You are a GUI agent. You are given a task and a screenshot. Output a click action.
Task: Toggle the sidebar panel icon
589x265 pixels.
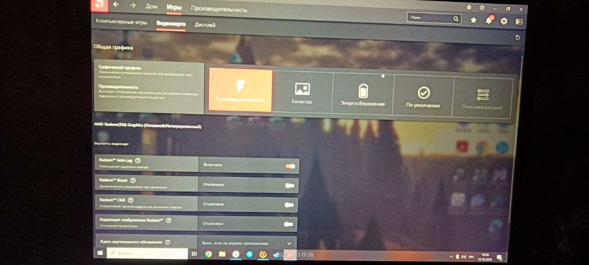[519, 22]
